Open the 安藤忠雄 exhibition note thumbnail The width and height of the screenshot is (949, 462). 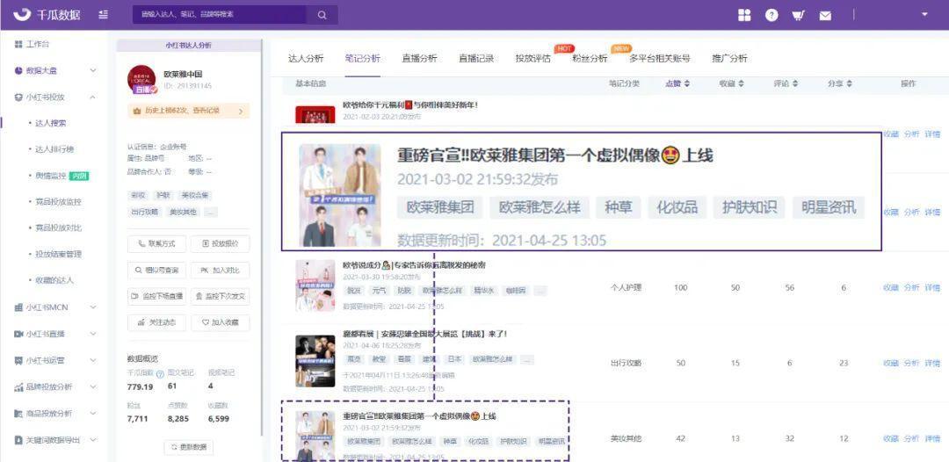pos(315,361)
